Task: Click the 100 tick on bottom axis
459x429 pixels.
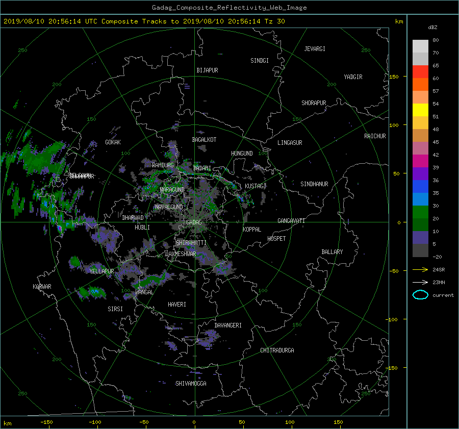Action: 290,422
